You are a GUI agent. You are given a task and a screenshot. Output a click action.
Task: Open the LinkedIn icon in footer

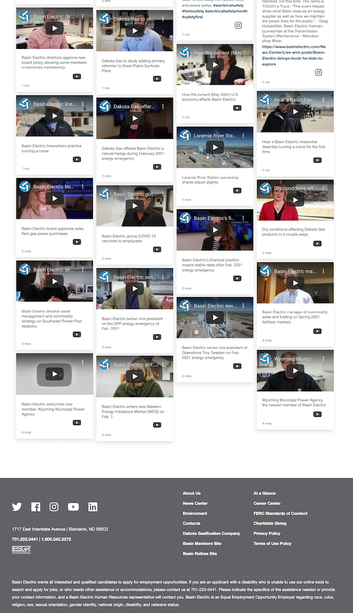[93, 507]
